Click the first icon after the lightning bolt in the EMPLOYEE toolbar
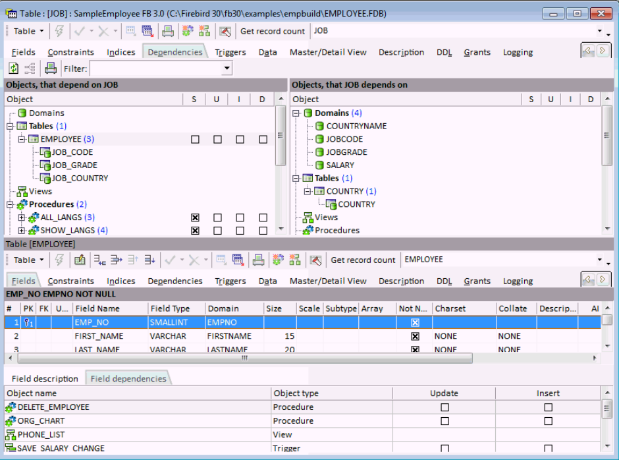The image size is (619, 460). [80, 260]
